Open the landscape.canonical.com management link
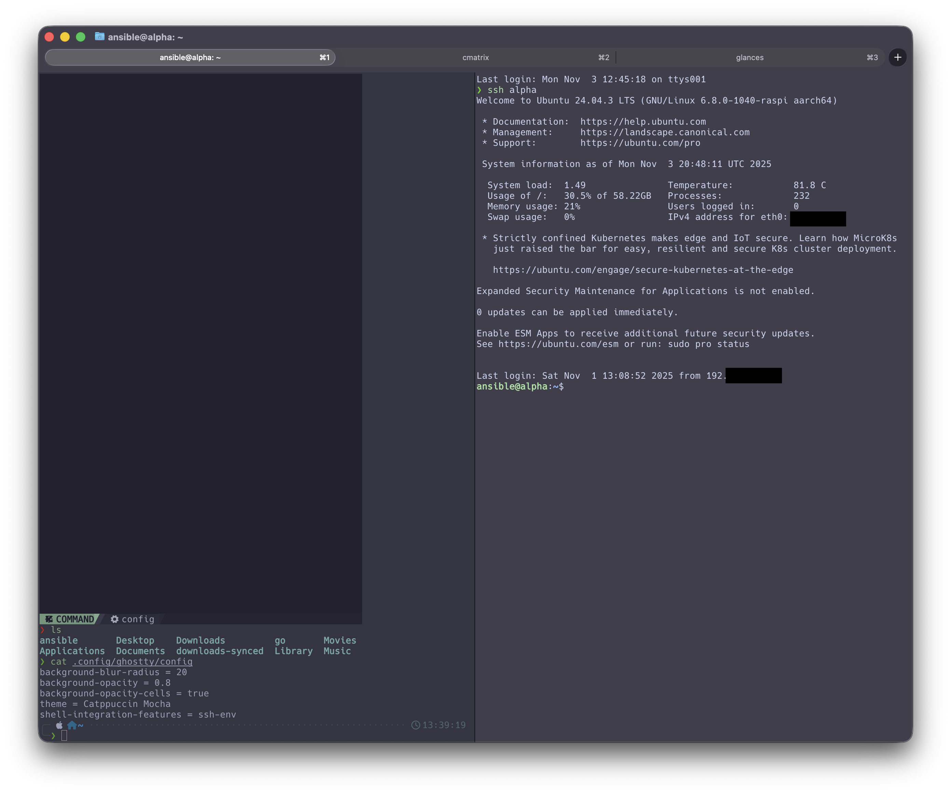This screenshot has width=951, height=793. (x=664, y=132)
